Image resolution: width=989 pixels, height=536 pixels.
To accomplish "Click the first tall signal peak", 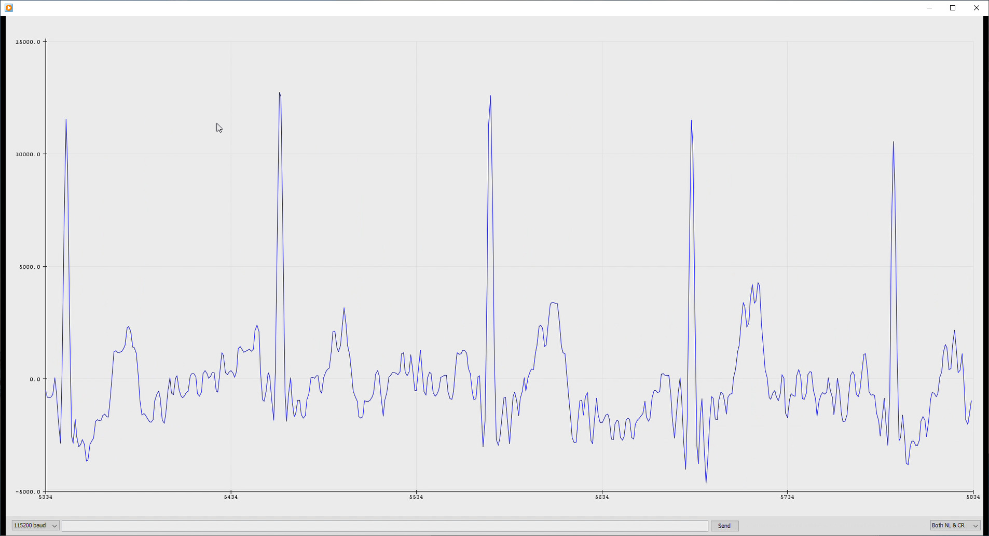I will 66,120.
